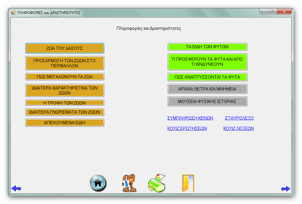302x204 pixels.
Task: Open ΙΔΙΑΙΤΕΡΑ ΓΝΩΡΙΣΜΑΤΑ ΤΩΝ ΖΩΩΝ
Action: [65, 112]
